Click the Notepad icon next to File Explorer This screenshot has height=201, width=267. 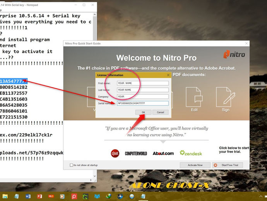(17, 196)
